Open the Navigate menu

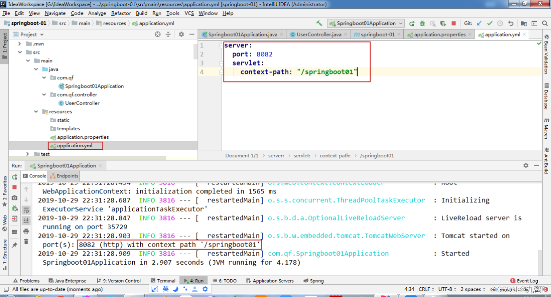coord(55,13)
